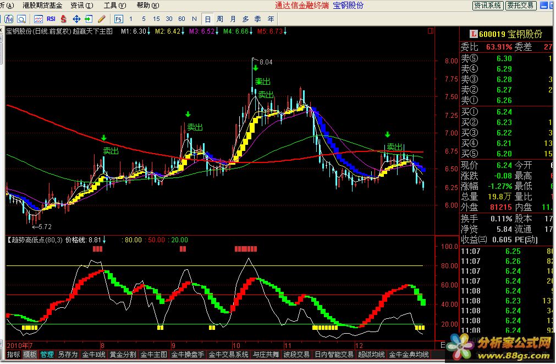
Task: Select the 模板 bottom tab
Action: coord(30,355)
